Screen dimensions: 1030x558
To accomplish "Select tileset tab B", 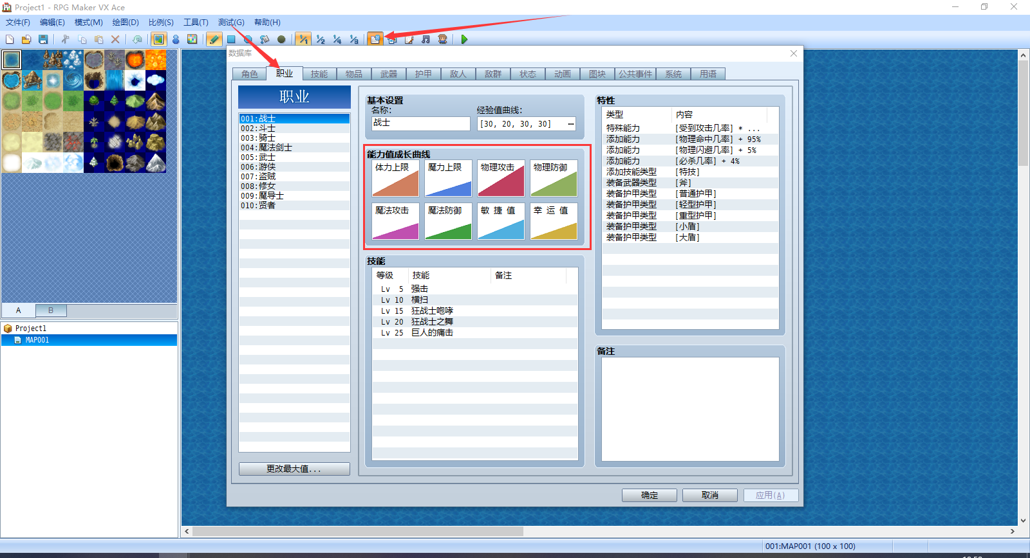I will point(51,310).
